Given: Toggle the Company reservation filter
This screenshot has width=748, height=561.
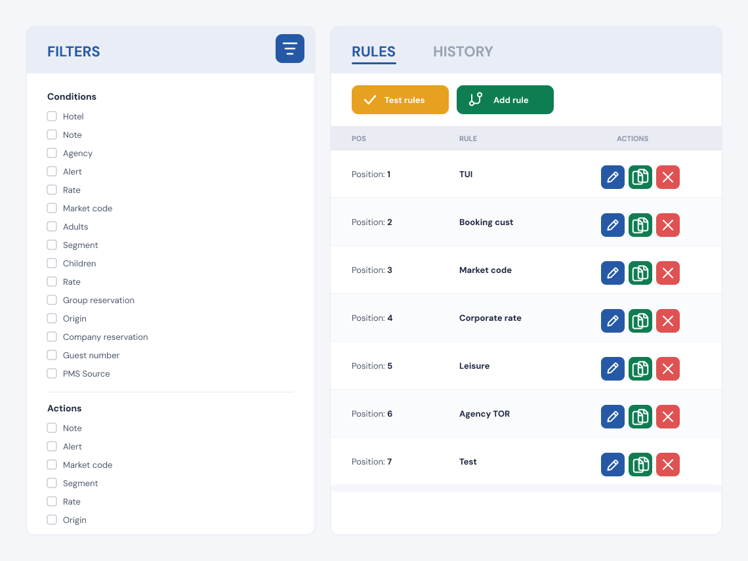Looking at the screenshot, I should [52, 337].
